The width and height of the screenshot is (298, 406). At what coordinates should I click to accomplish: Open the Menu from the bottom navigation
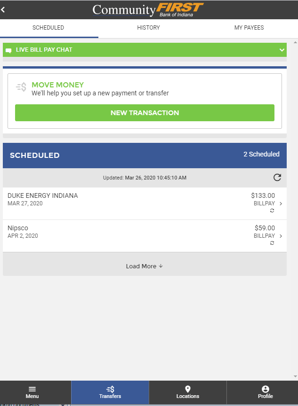pyautogui.click(x=32, y=392)
